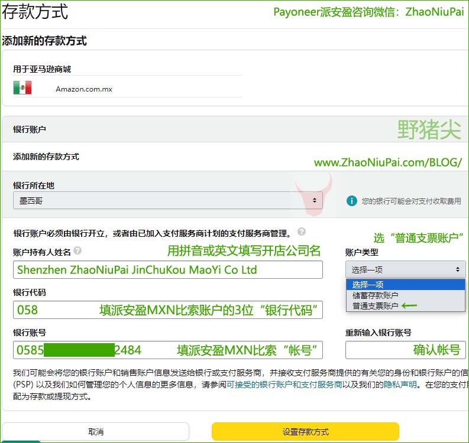Open the 账户类型 dropdown showing 选择一项
The width and height of the screenshot is (469, 443).
[406, 270]
